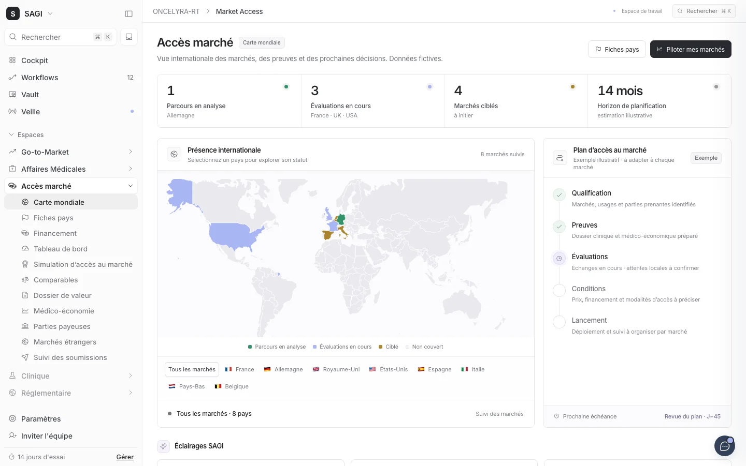
Task: Collapse the sidebar panel icon
Action: (x=129, y=13)
